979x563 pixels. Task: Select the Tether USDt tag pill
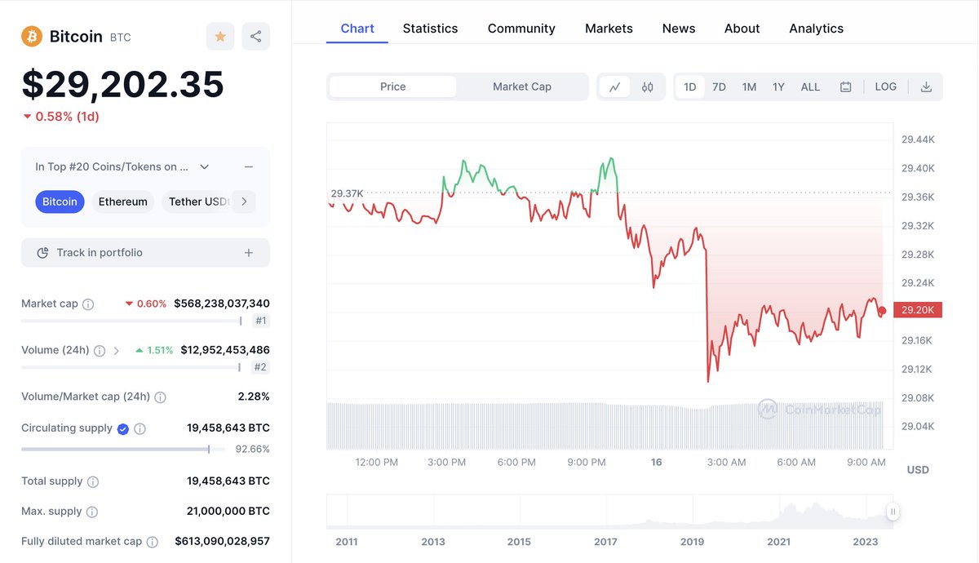[x=197, y=202]
